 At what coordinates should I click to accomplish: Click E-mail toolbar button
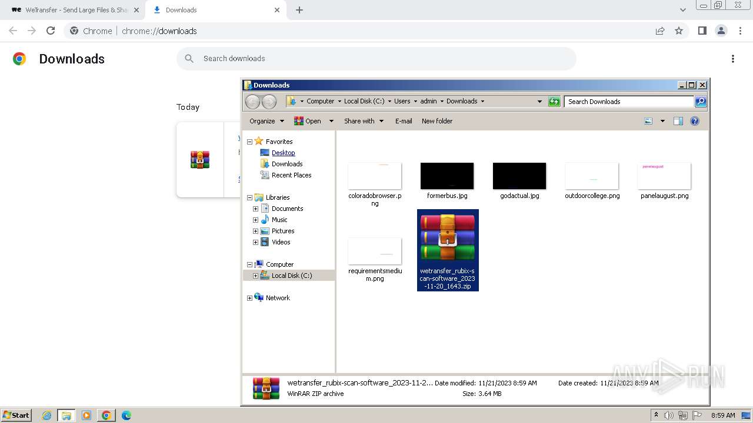point(404,121)
